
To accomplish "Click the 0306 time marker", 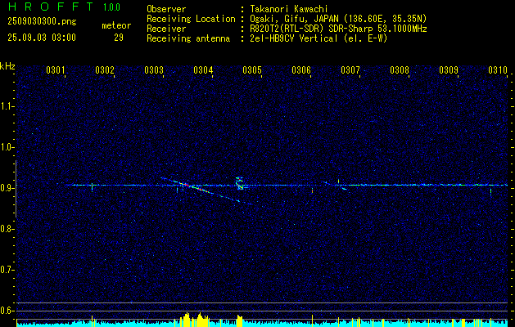I will coord(301,69).
